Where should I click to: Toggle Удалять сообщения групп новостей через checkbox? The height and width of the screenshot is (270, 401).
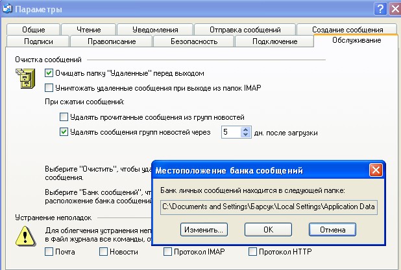coord(64,132)
